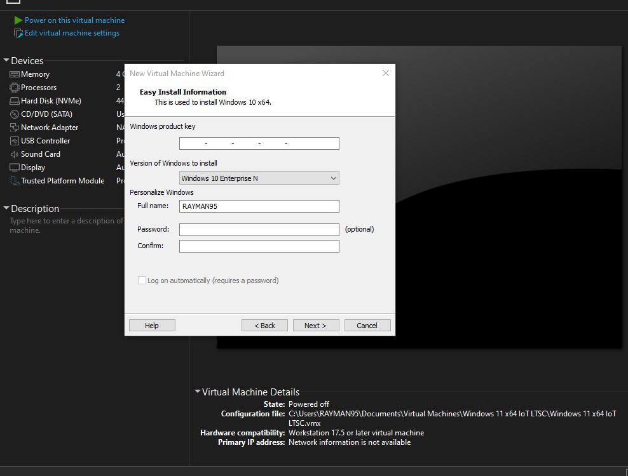Click Workstation 17.5 hardware compatibility value
This screenshot has height=476, width=628.
tap(356, 433)
